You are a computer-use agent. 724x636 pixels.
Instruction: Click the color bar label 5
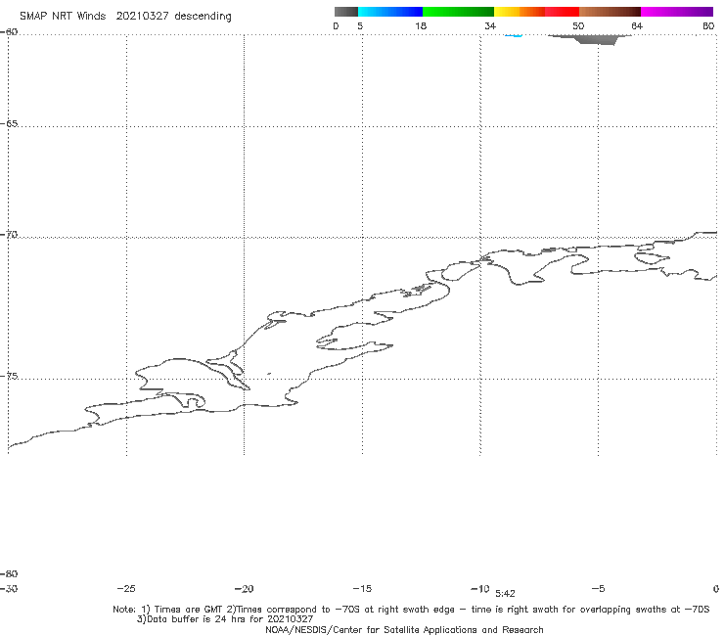click(x=360, y=25)
